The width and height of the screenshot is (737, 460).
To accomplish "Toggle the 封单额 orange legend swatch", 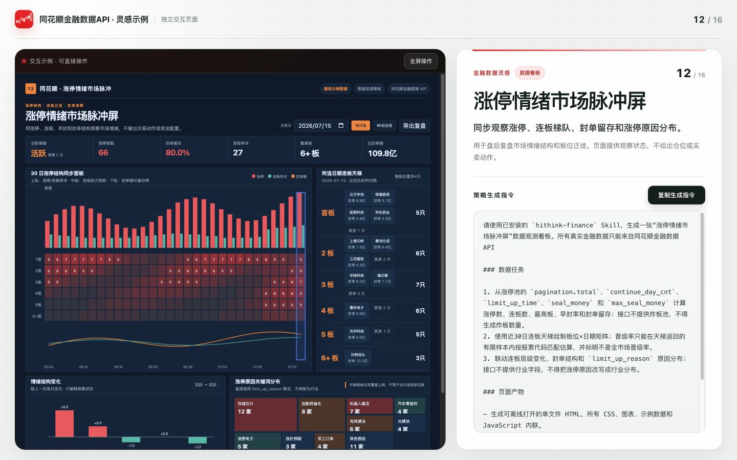I will point(293,176).
